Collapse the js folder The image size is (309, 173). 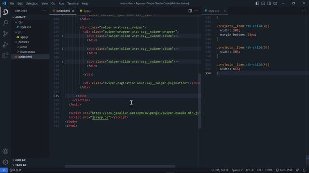tap(16, 32)
